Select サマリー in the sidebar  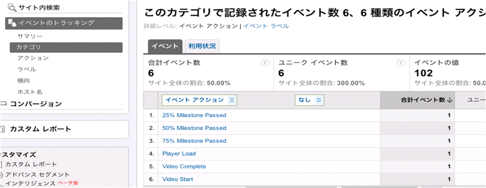point(30,36)
